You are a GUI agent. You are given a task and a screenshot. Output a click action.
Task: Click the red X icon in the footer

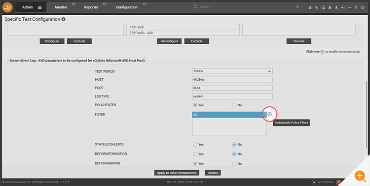point(338,182)
